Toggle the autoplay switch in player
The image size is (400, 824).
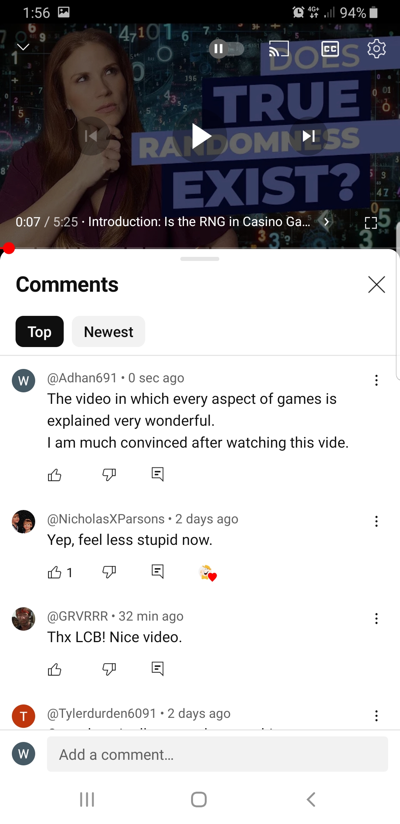click(x=226, y=49)
